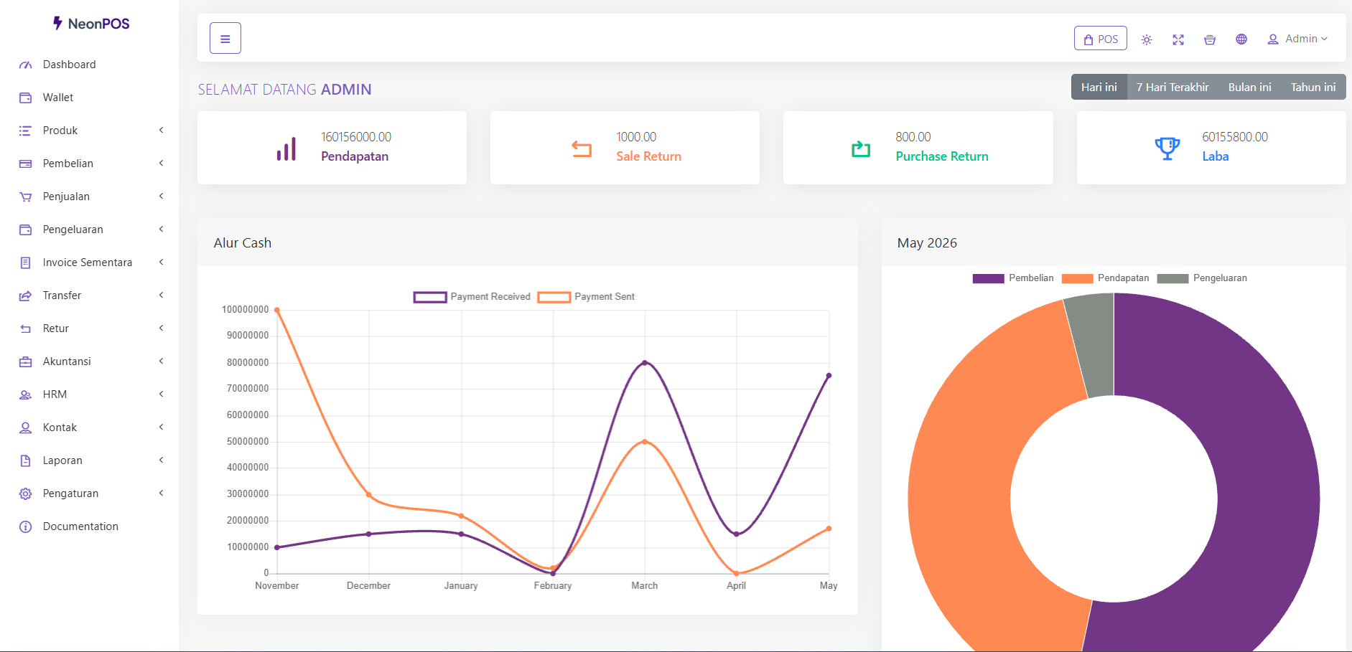Image resolution: width=1352 pixels, height=652 pixels.
Task: Expand the Pengeluaran submenu chevron
Action: [162, 229]
